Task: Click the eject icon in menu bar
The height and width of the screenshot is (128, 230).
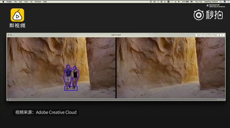Action: click(175, 2)
